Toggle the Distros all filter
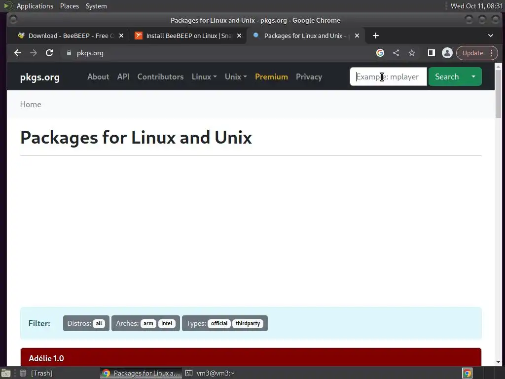The height and width of the screenshot is (379, 505). 99,323
